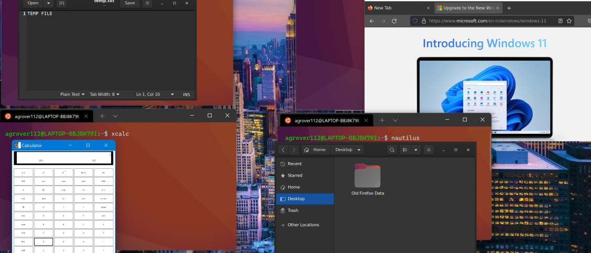Select the agrover112 tab in nautilus terminal
Screen dimensions: 591x253
point(326,121)
